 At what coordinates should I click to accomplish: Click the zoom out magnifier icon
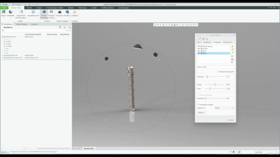[161, 25]
